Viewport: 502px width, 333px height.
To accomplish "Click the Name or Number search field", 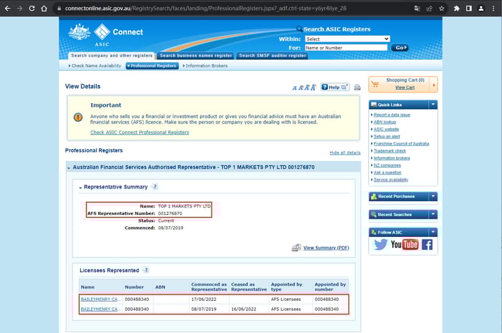I will click(x=346, y=48).
